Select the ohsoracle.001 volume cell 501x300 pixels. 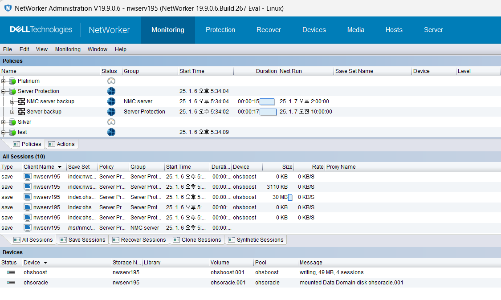click(228, 283)
